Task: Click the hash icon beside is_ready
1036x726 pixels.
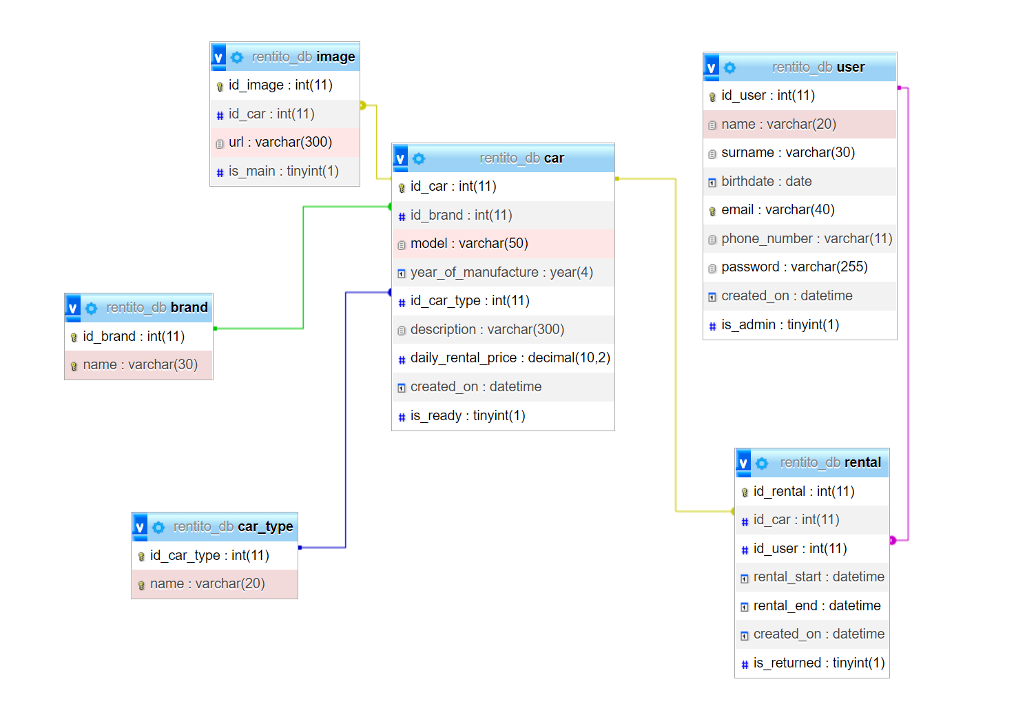Action: pos(402,417)
